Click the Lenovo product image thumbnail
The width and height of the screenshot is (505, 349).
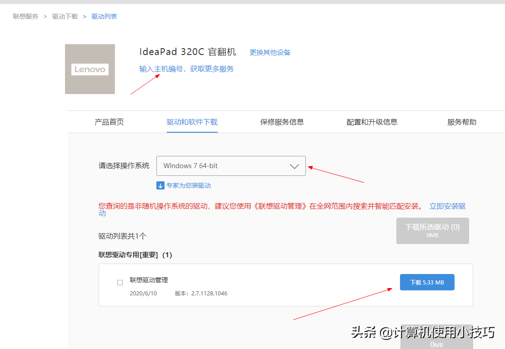pyautogui.click(x=90, y=69)
